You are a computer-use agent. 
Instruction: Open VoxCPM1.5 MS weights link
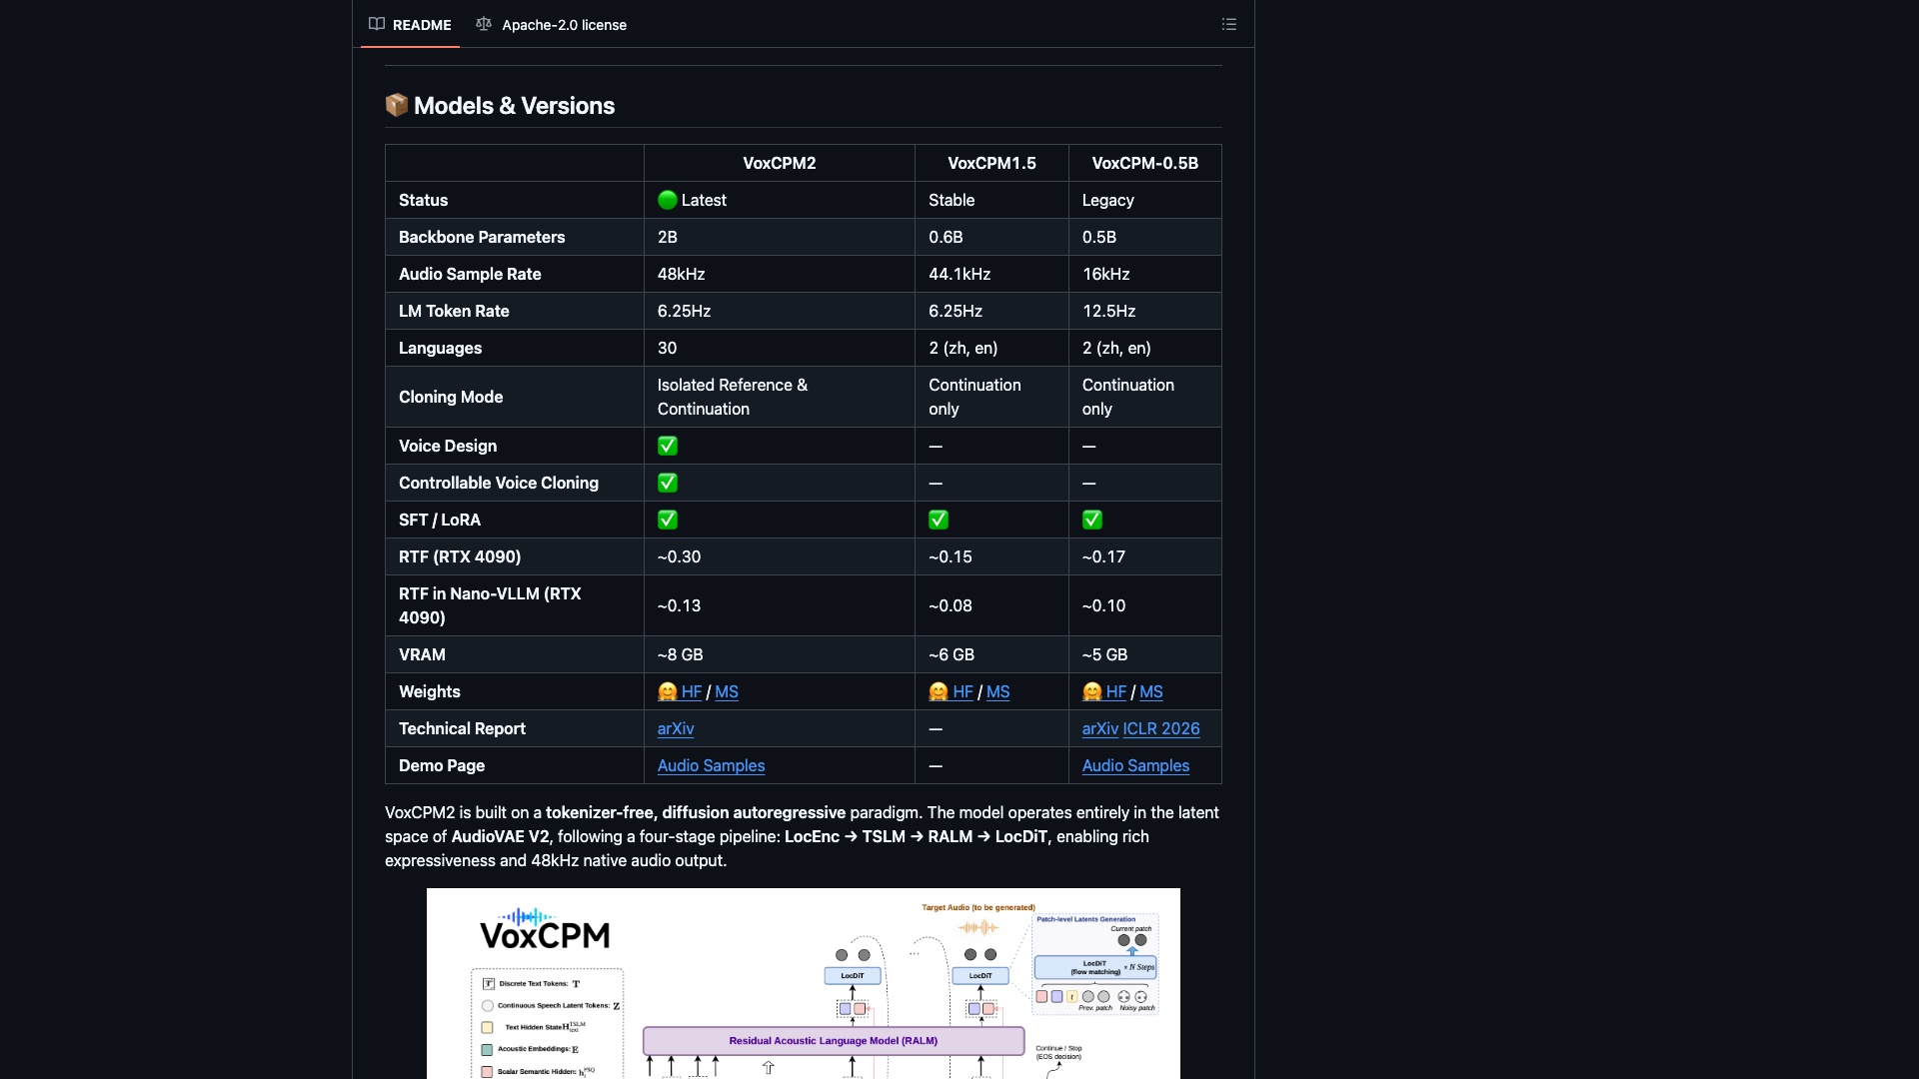tap(997, 691)
